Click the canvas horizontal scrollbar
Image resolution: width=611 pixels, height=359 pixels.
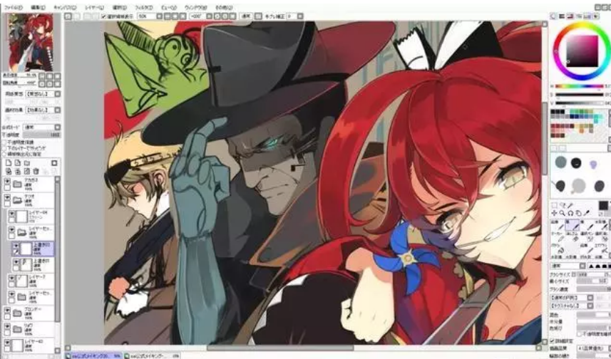[x=279, y=348]
